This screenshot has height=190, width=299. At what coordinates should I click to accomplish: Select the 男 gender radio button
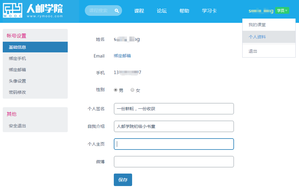click(x=116, y=90)
